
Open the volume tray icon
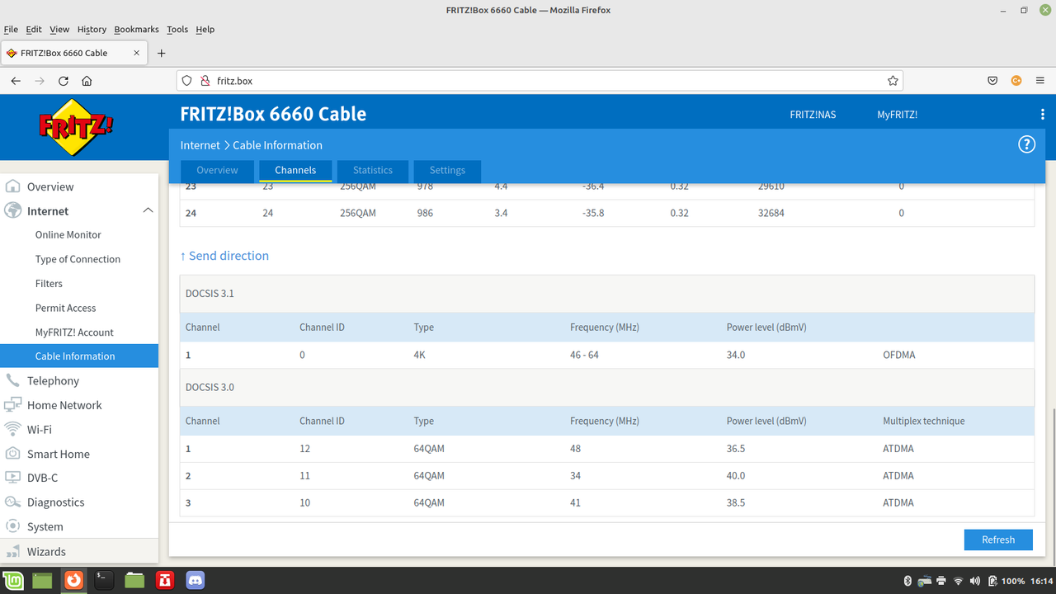point(975,581)
